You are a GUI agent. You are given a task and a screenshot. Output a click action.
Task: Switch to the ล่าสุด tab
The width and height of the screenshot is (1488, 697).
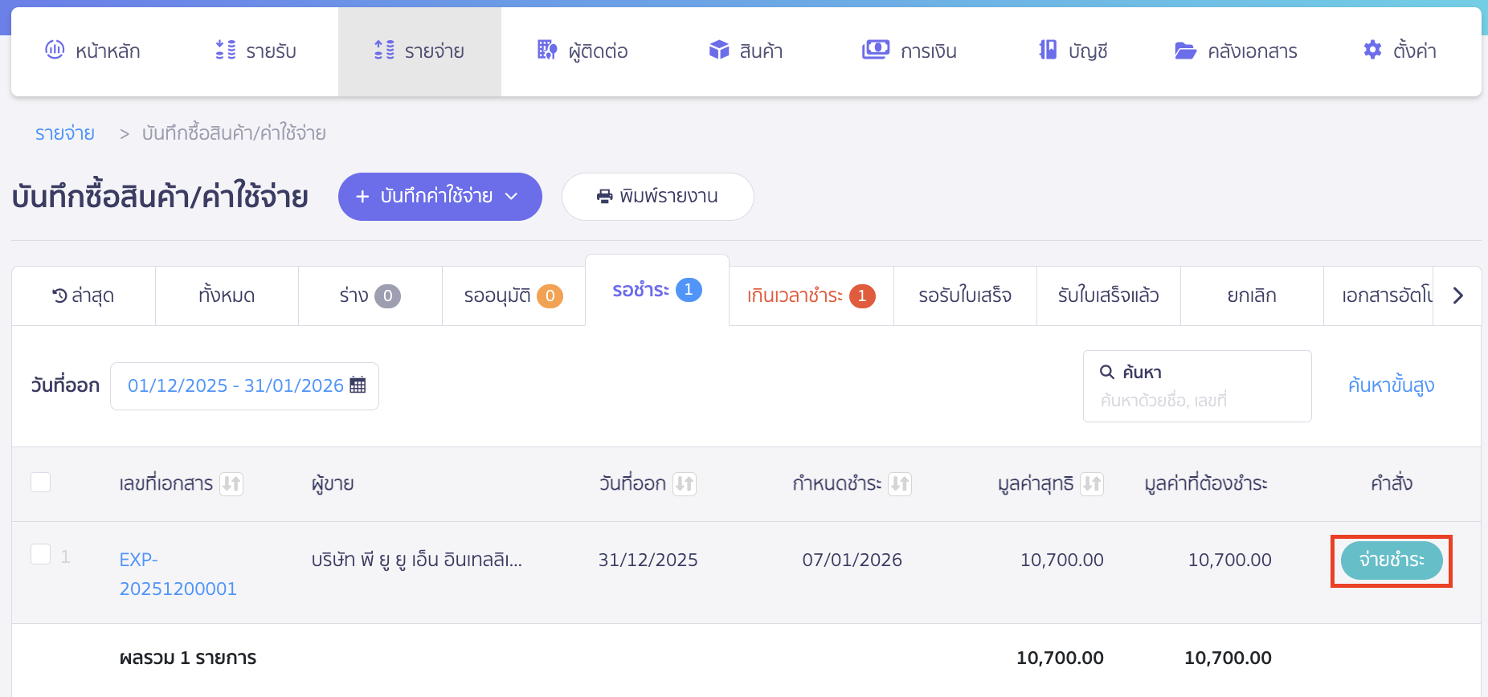pos(84,296)
